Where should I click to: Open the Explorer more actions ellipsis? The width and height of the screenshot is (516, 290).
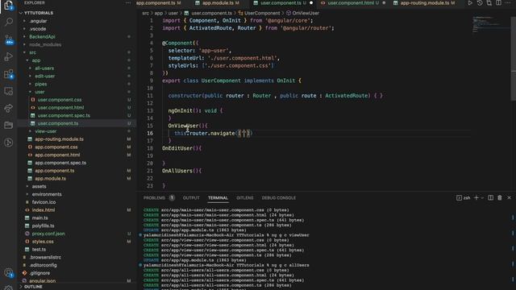tap(128, 3)
